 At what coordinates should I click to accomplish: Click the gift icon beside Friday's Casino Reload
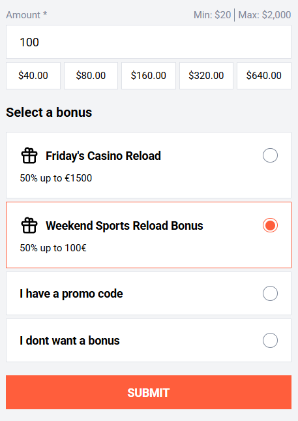point(29,155)
